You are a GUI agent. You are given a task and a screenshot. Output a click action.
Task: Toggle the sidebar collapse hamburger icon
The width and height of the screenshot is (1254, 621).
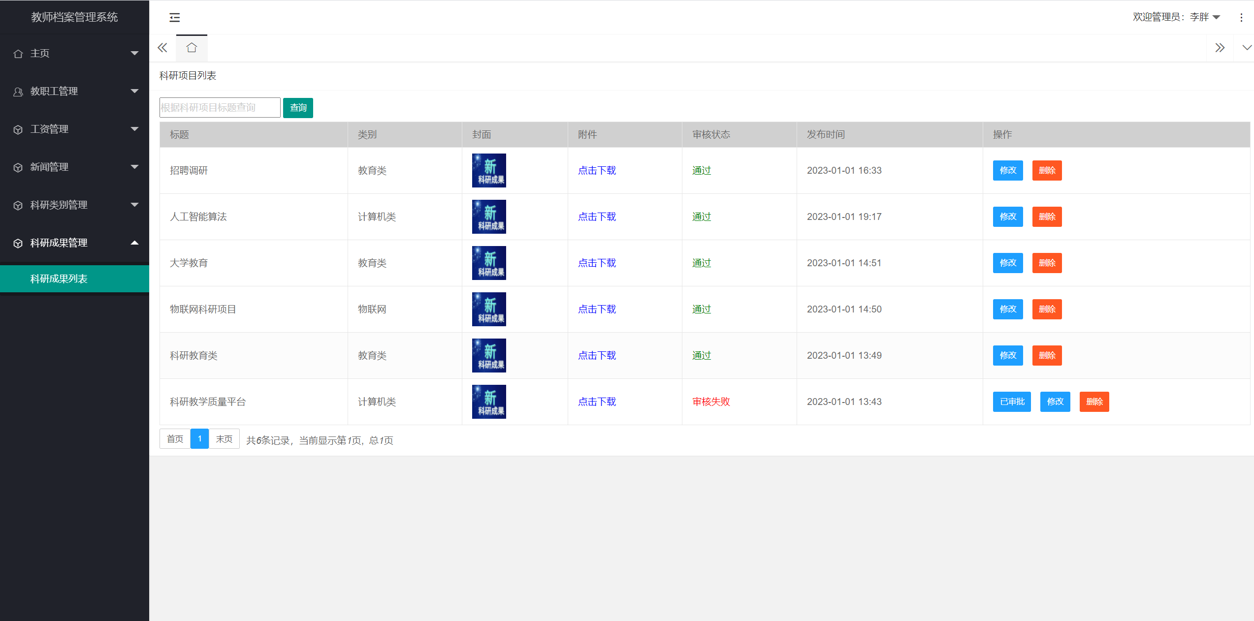(x=174, y=18)
